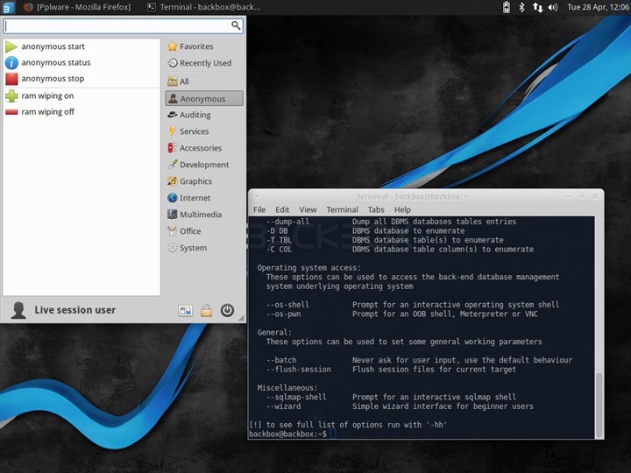Open battery indicator in top panel

(x=507, y=7)
